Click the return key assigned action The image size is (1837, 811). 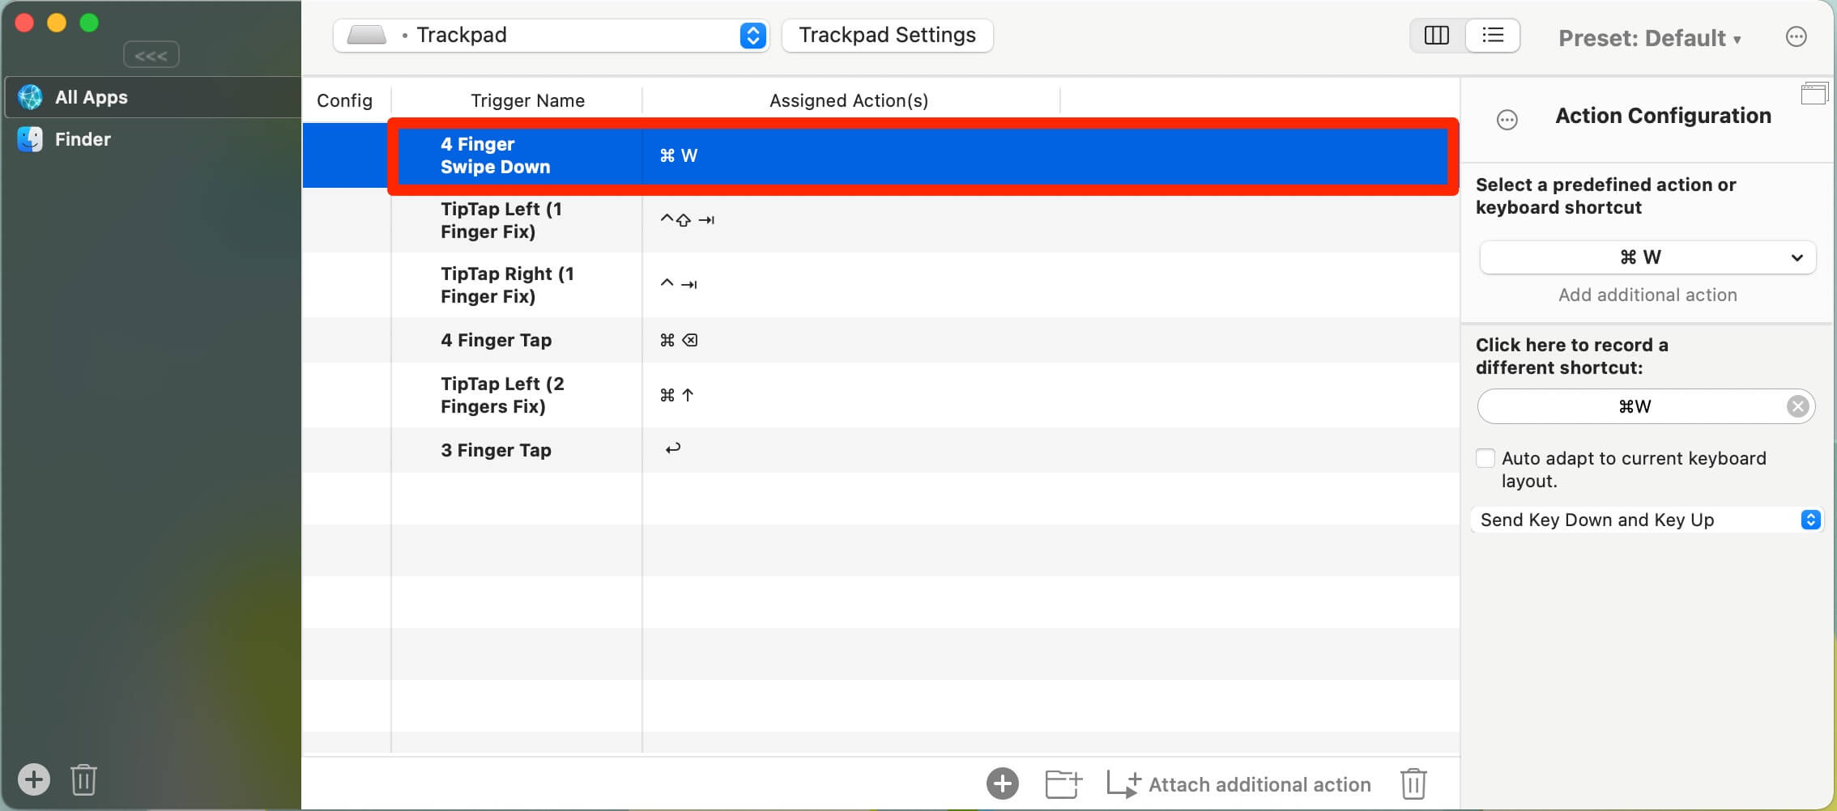[x=672, y=448]
